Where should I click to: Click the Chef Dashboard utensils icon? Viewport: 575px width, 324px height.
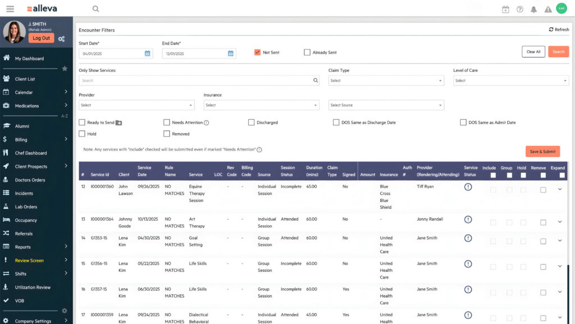7,153
